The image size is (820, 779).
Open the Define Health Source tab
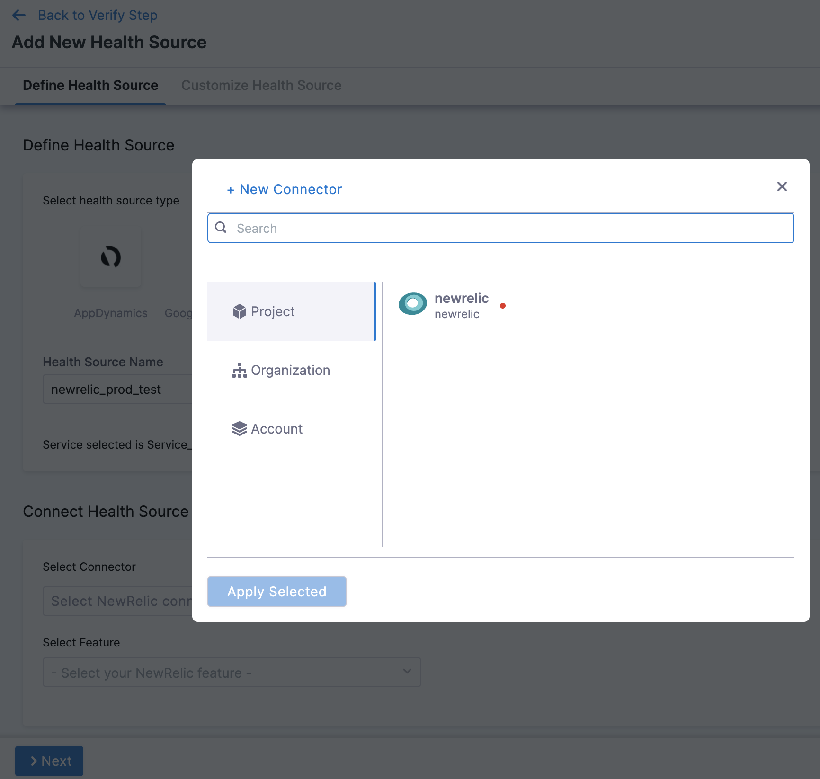point(90,85)
